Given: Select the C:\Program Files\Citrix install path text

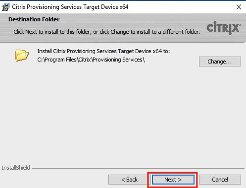Looking at the screenshot, I should point(91,60).
